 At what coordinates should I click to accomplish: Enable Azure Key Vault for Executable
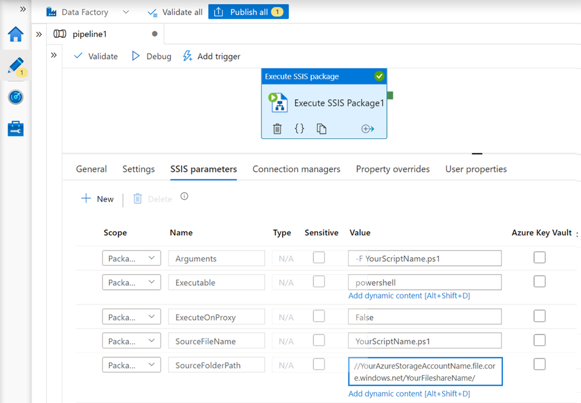(x=540, y=282)
